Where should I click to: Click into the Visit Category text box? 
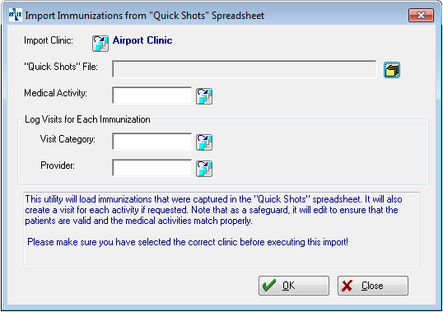point(152,142)
